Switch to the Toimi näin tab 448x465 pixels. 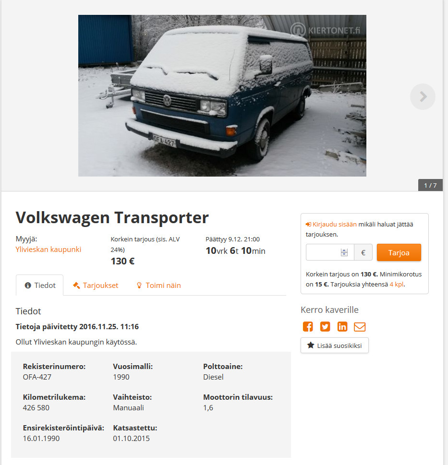158,286
